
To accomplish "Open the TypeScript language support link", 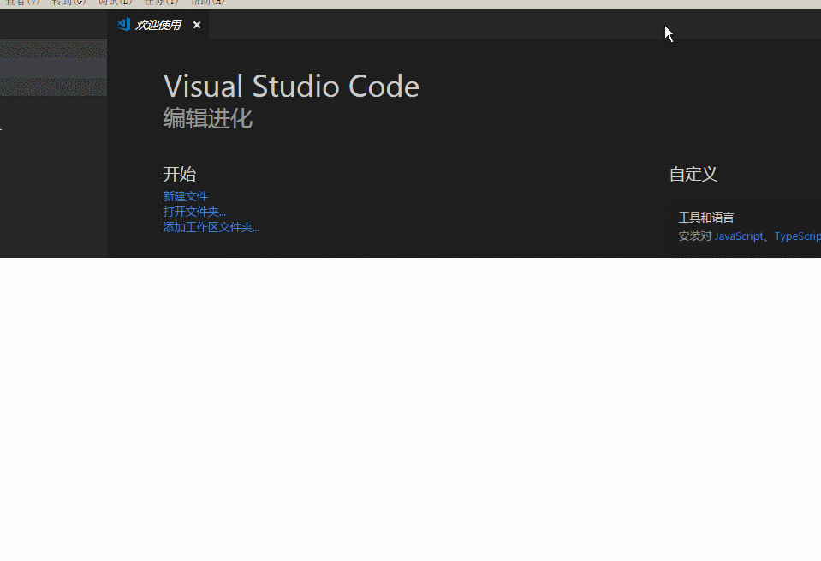I will (x=797, y=236).
